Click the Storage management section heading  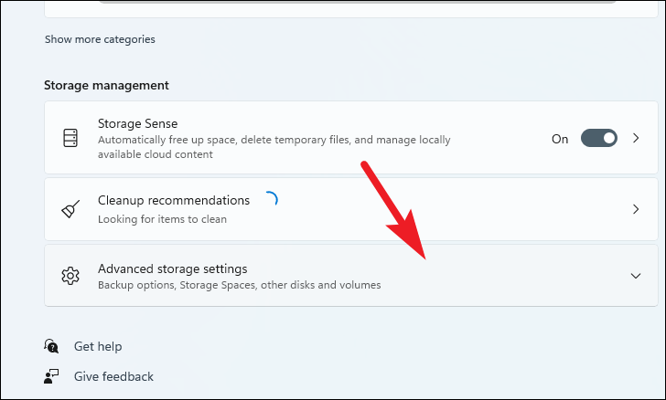[x=106, y=85]
